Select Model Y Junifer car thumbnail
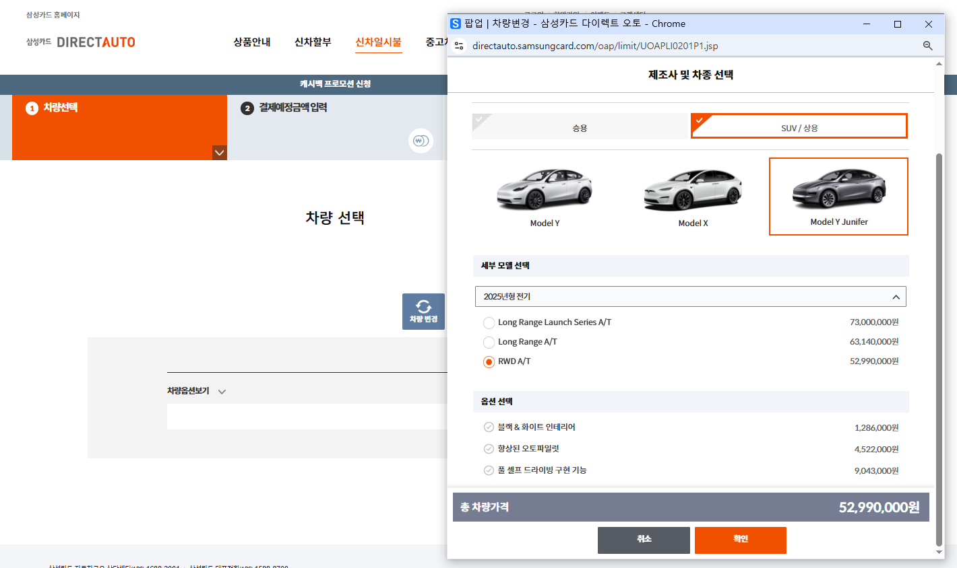This screenshot has height=568, width=957. (x=838, y=197)
